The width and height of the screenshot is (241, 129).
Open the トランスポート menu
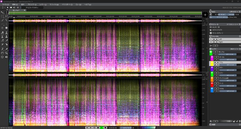point(67,4)
